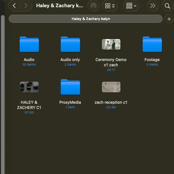This screenshot has height=174, width=174.
Task: Open the group-by options dropdown
Action: click(131, 6)
